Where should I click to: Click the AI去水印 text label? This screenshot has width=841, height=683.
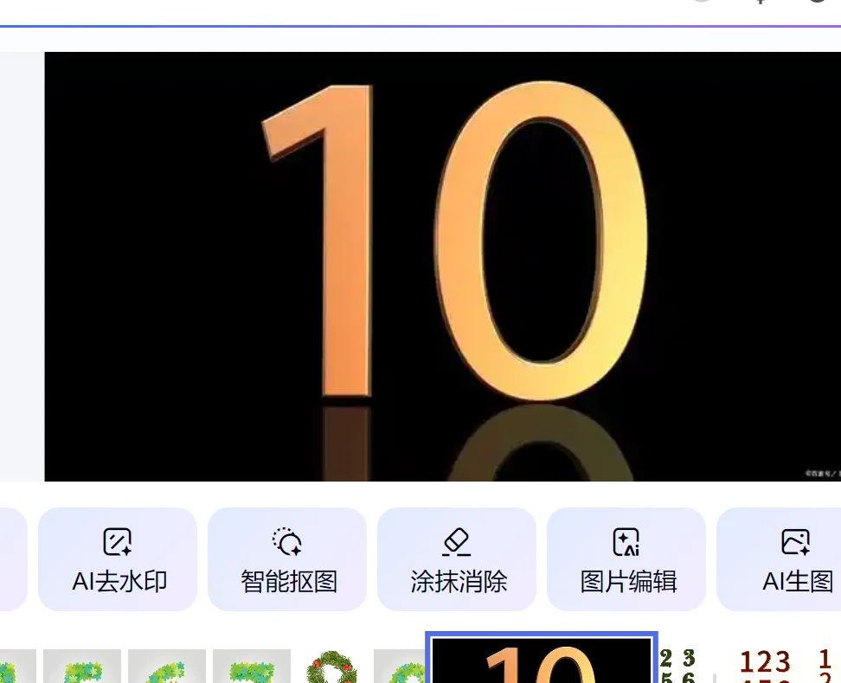[119, 582]
